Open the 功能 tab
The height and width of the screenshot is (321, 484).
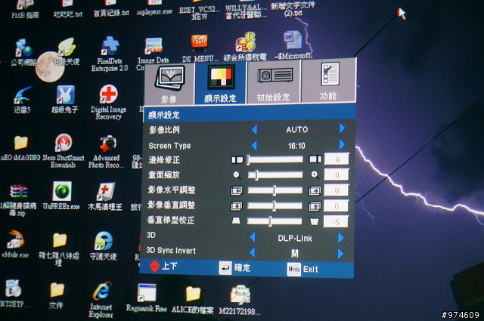pos(328,81)
